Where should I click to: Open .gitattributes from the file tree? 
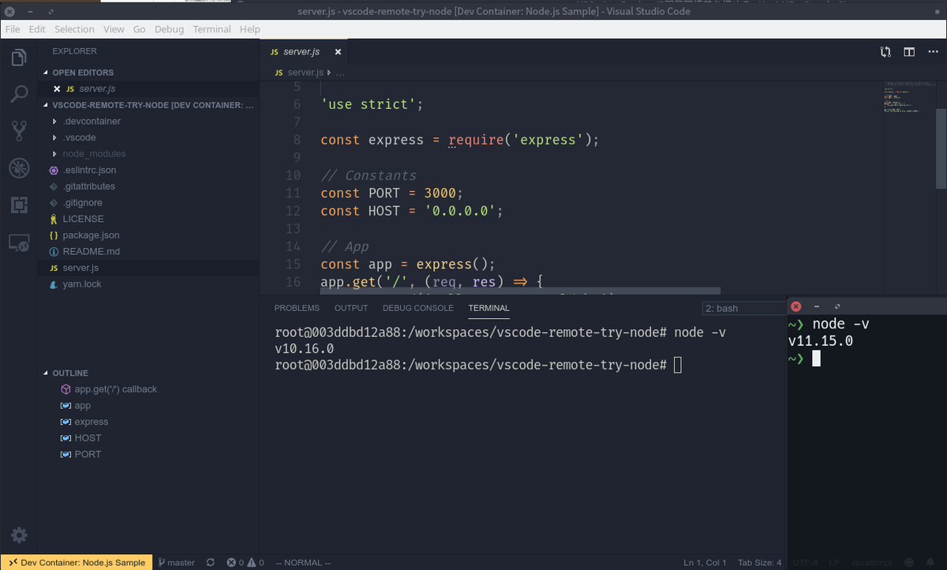(88, 186)
